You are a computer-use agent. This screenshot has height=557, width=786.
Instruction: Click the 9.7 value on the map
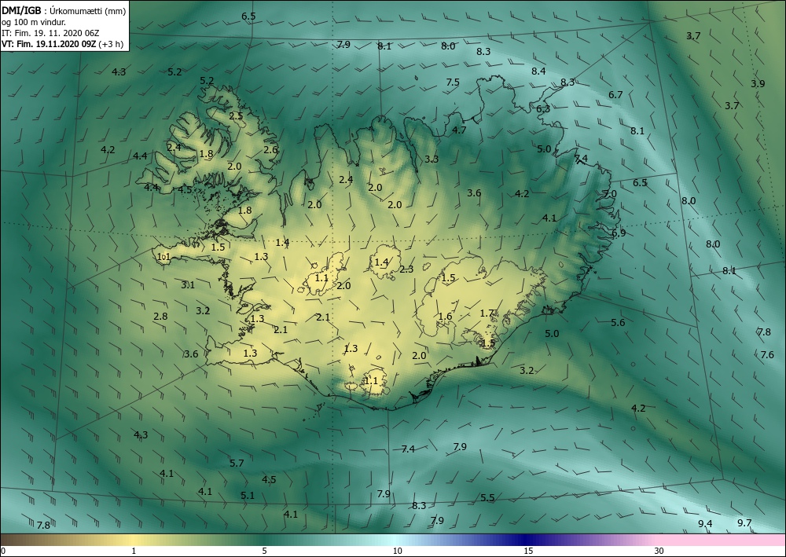point(744,523)
